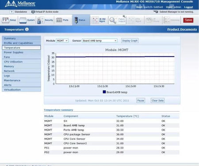Open the Sensor Board AMB temp dropdown
This screenshot has width=199, height=166.
(x=99, y=41)
